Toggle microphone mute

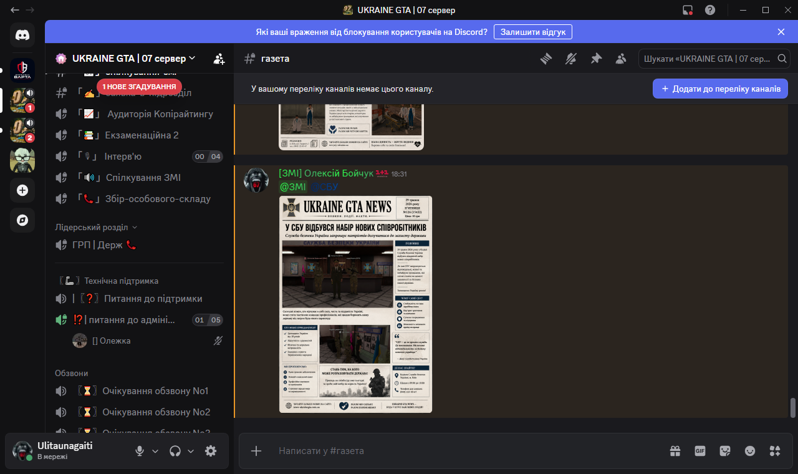(x=140, y=451)
